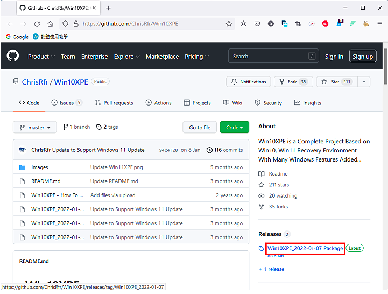Click the GitHub Octocat logo
The image size is (388, 294).
click(x=12, y=56)
